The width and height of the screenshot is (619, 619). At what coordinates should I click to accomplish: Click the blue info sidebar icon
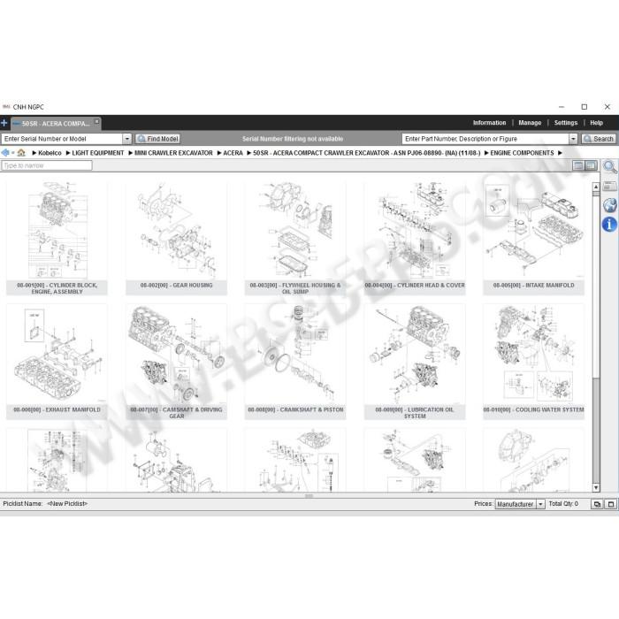tap(609, 225)
